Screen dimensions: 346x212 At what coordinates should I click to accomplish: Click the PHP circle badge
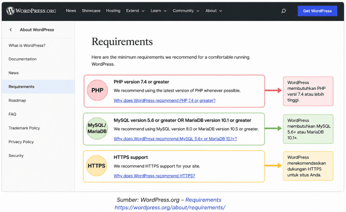97,90
